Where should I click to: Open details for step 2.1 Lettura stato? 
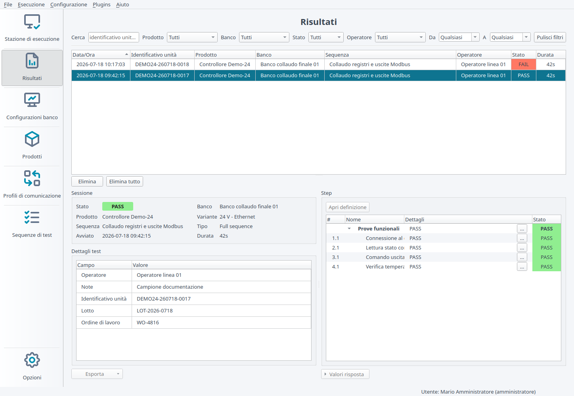522,247
